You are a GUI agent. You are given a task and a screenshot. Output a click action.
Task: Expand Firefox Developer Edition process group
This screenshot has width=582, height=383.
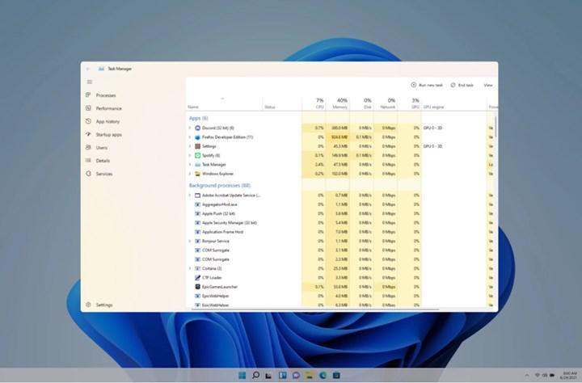(x=190, y=137)
